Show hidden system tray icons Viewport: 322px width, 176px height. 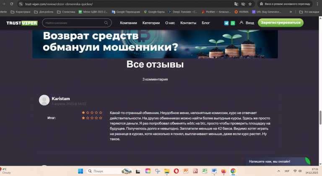(x=279, y=171)
